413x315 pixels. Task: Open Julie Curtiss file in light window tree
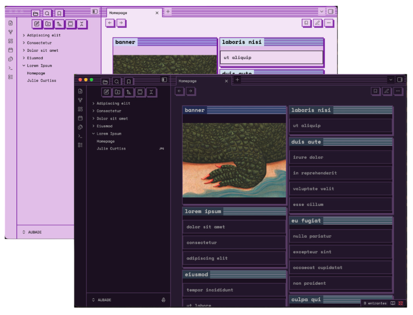pos(42,80)
